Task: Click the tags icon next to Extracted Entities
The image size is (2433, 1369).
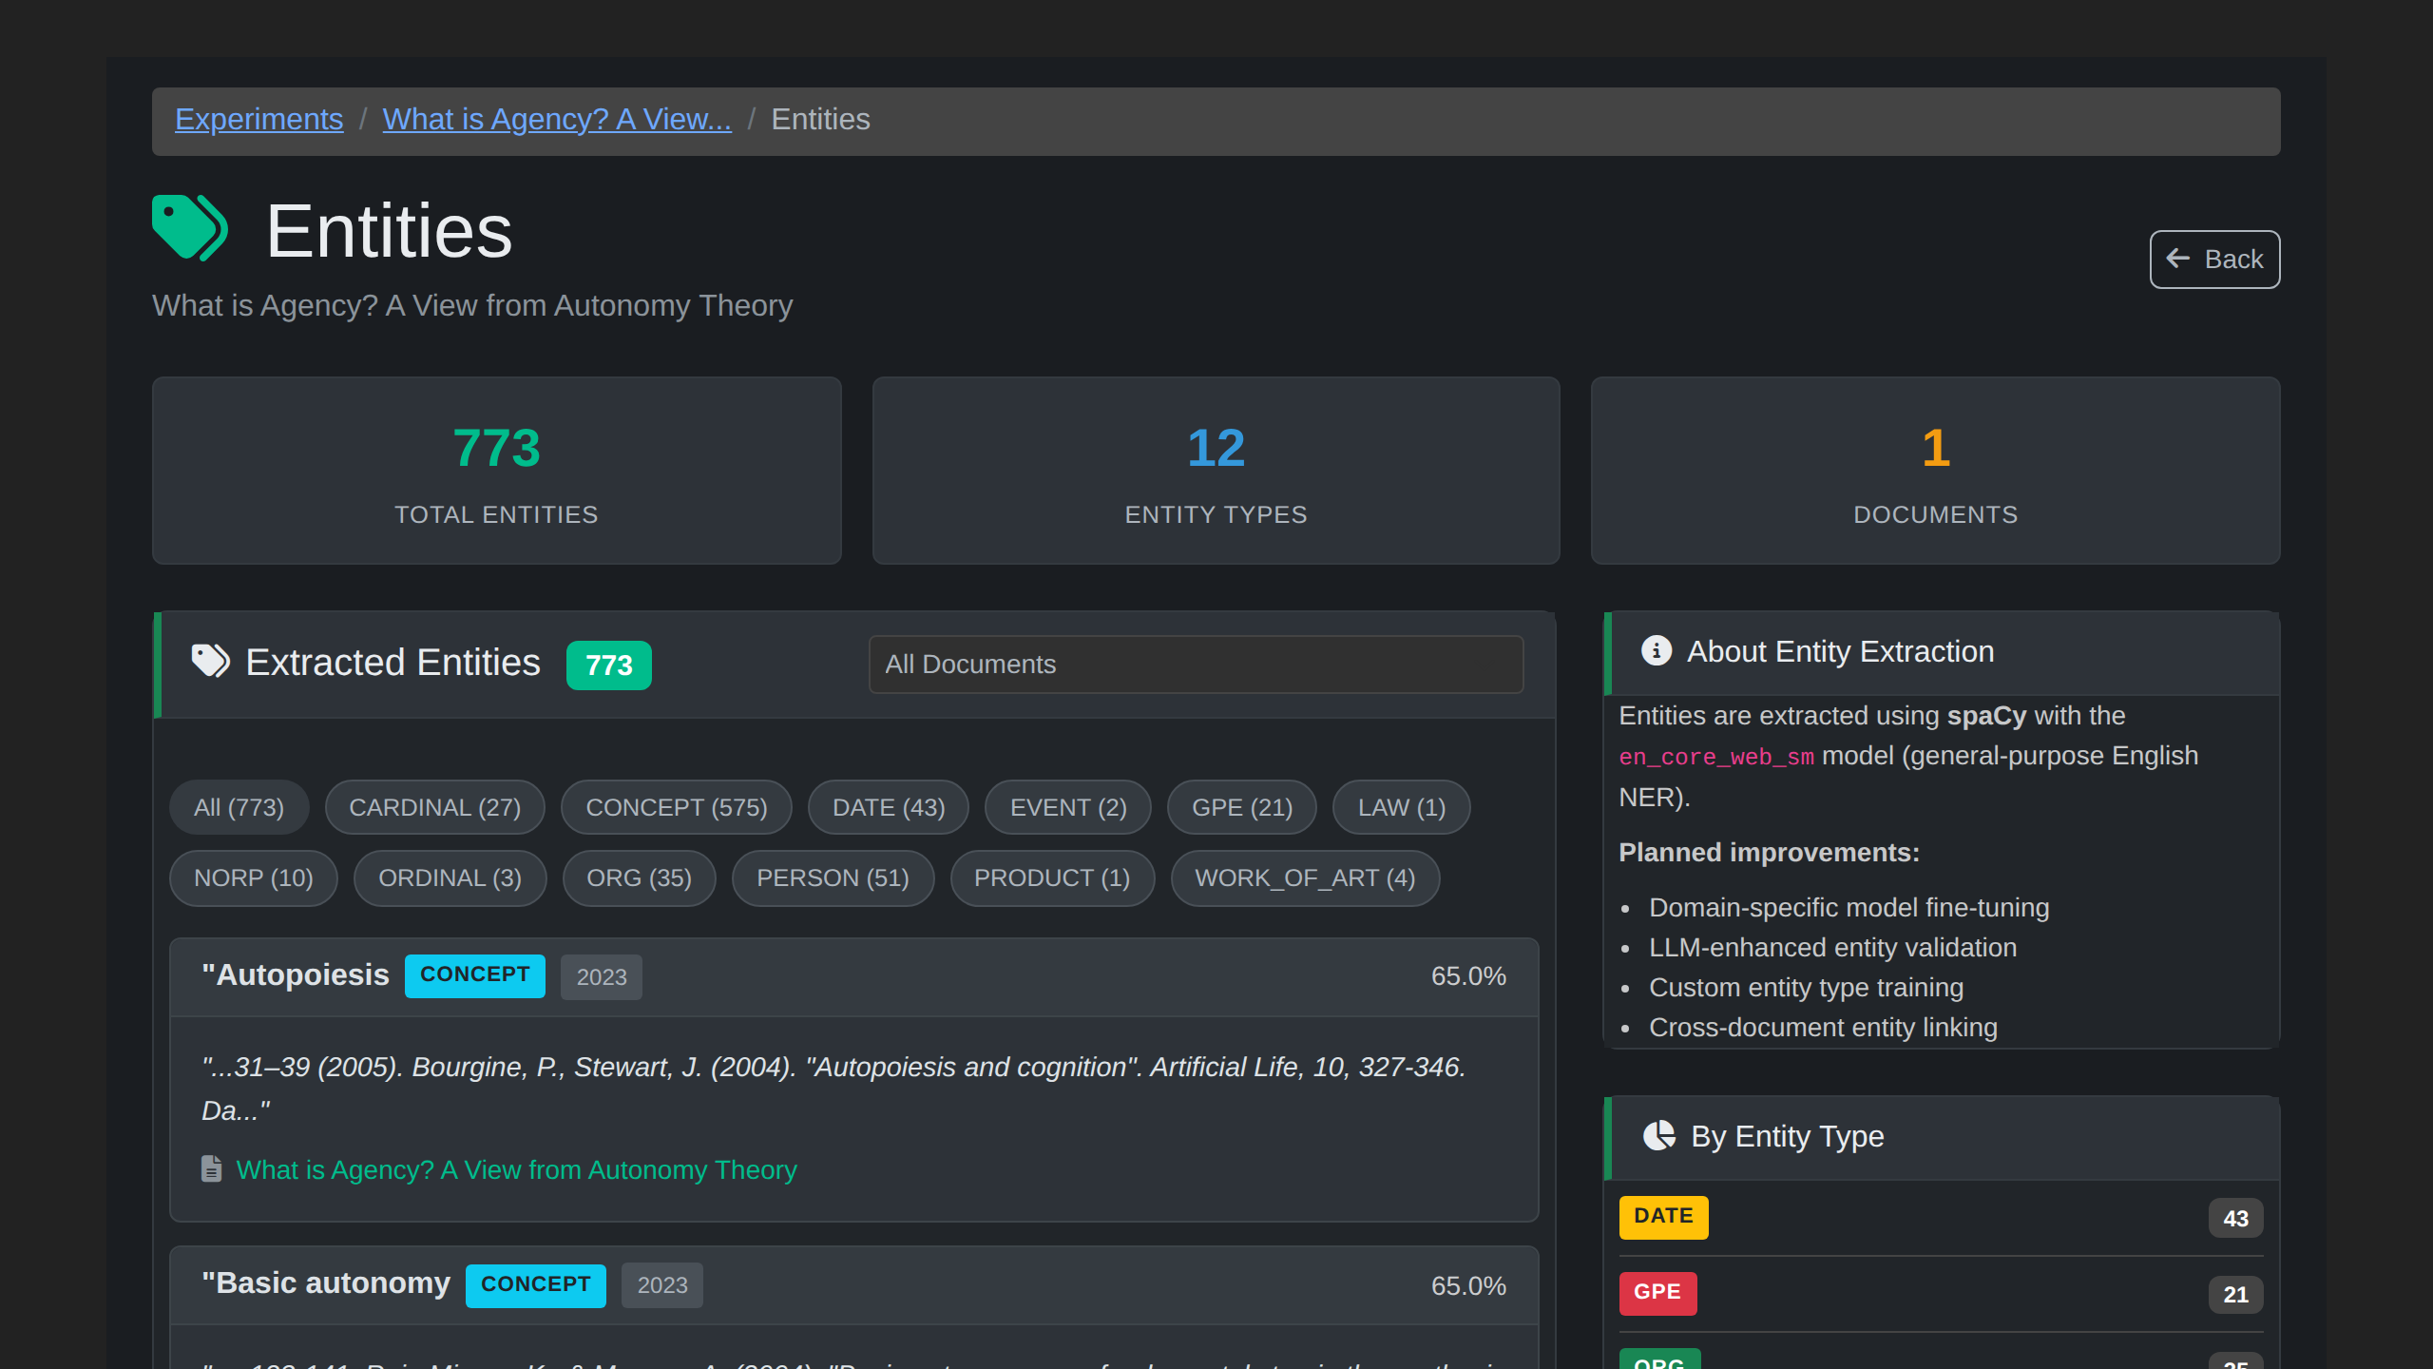Action: coord(210,661)
